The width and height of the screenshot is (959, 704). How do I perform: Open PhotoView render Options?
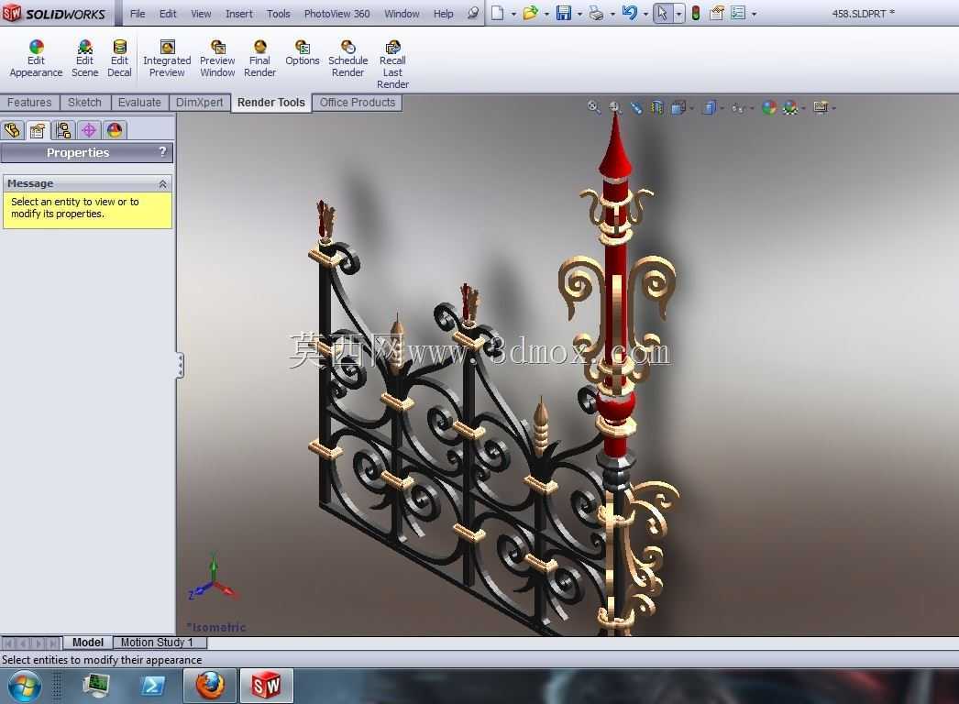[303, 53]
